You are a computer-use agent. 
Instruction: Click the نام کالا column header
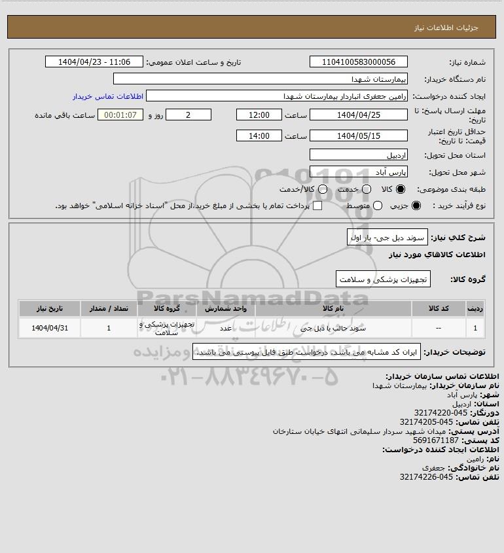[333, 309]
